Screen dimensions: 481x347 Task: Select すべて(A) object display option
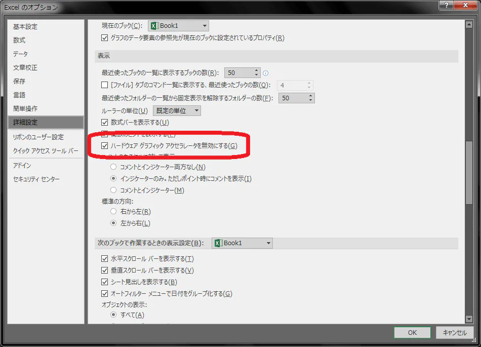(x=113, y=315)
